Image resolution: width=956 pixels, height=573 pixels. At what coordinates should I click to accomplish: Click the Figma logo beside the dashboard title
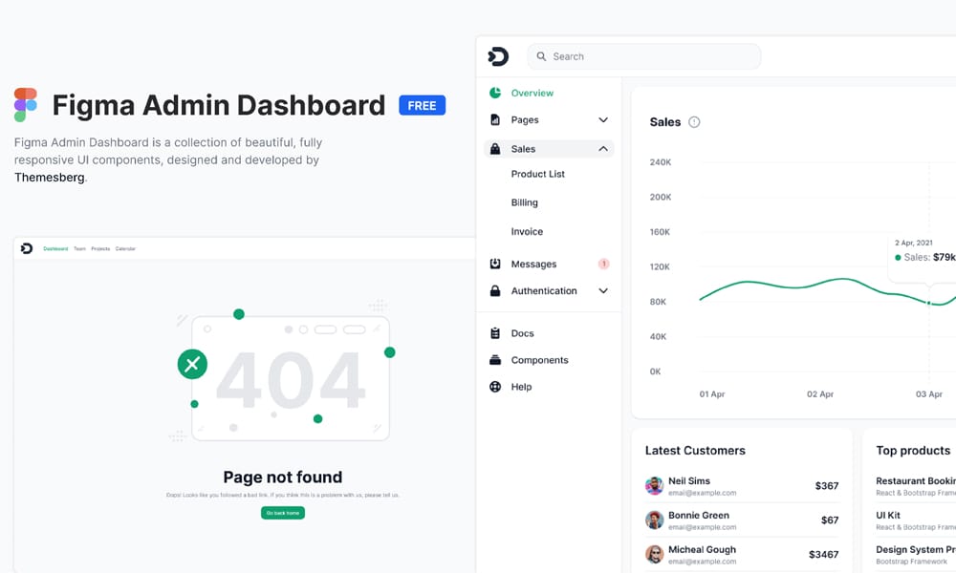point(25,102)
